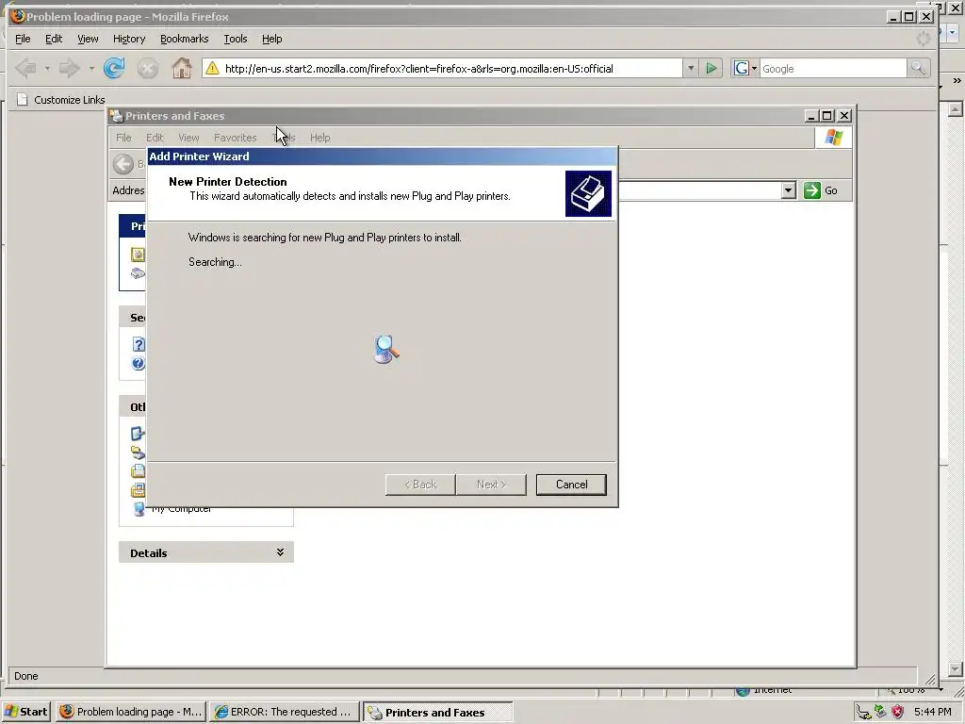Open File menu in Printers and Faxes
Viewport: 965px width, 724px height.
(x=123, y=138)
